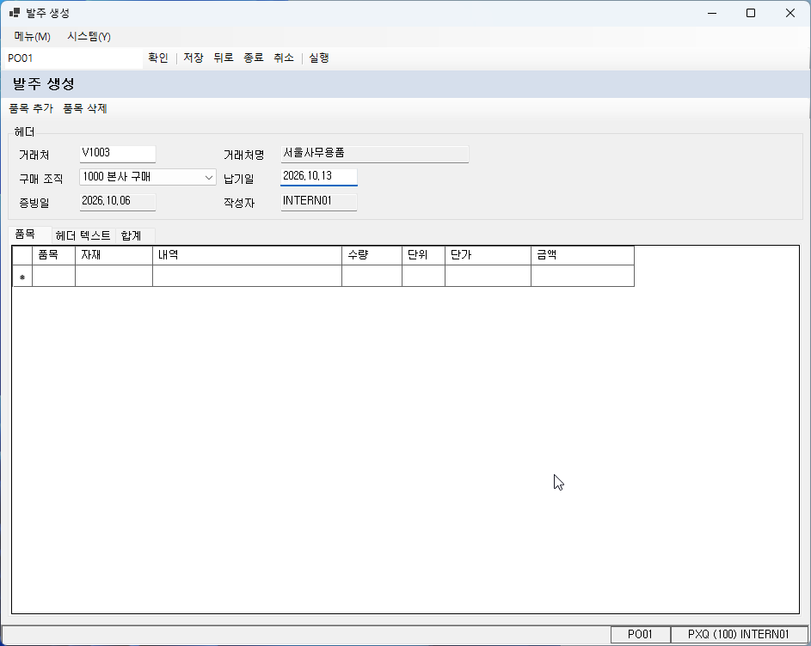Image resolution: width=811 pixels, height=646 pixels.
Task: Click the 거래처명 field 서울사무용품
Action: (375, 154)
